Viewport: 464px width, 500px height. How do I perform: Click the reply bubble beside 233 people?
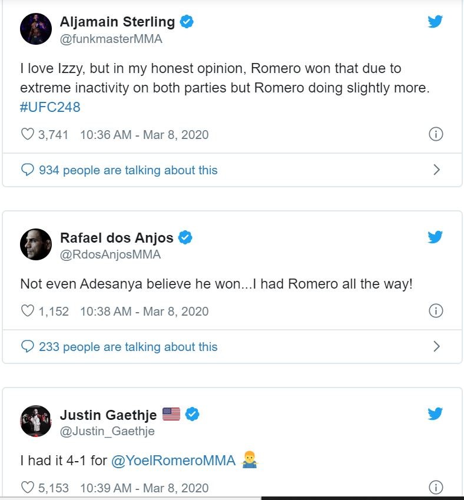click(27, 346)
